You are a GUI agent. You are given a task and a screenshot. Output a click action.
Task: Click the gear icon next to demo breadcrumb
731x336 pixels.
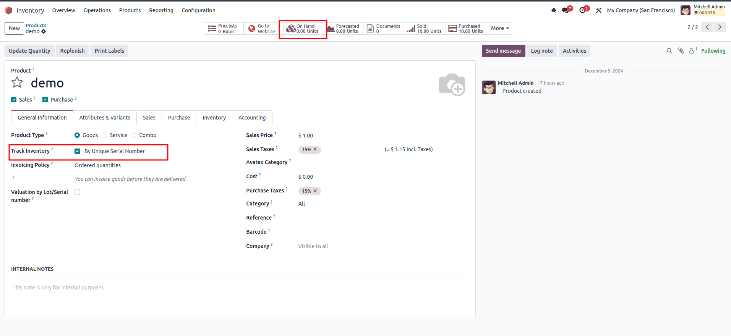[x=44, y=31]
